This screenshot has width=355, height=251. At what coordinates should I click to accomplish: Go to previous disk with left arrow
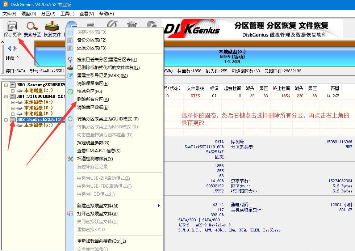point(10,48)
